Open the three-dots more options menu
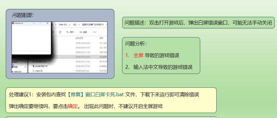 [x=95, y=32]
